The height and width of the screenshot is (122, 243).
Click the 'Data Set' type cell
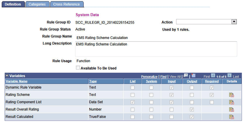96,102
